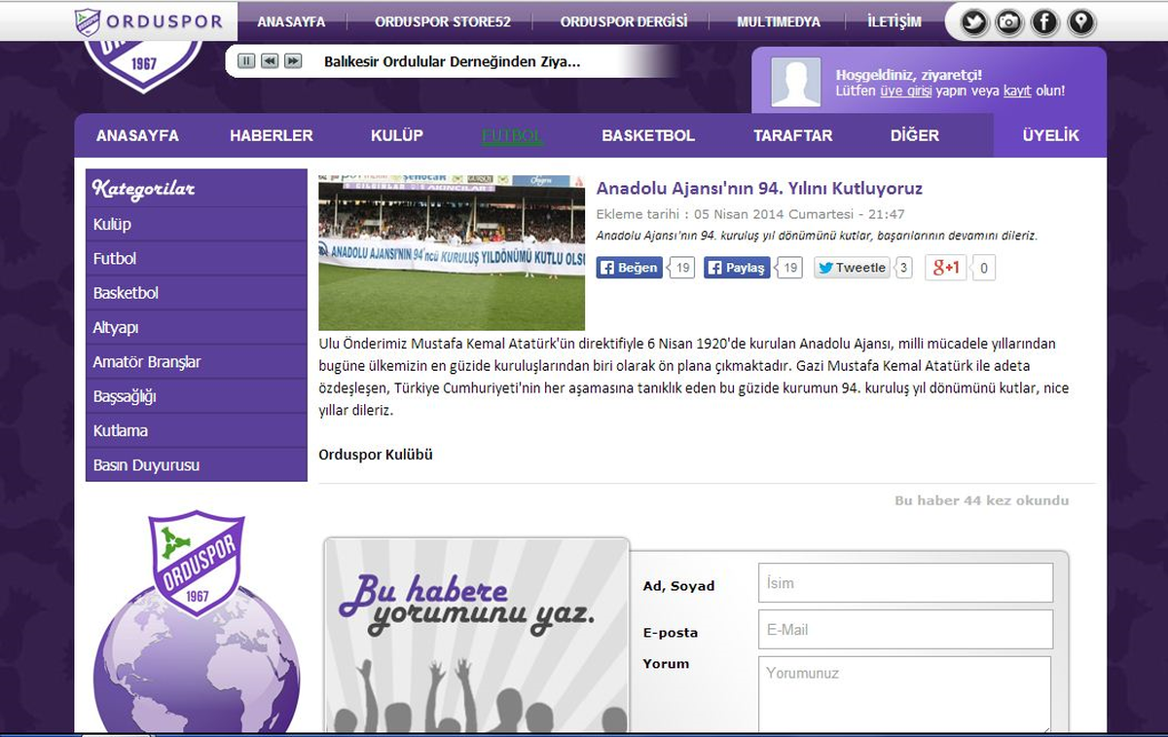Open the Twitter icon in top bar
Viewport: 1168px width, 737px height.
974,21
